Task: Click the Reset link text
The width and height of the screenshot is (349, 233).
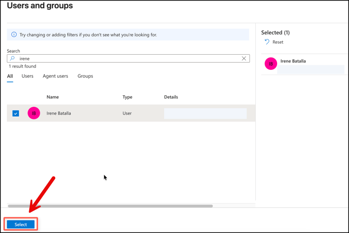Action: 278,42
